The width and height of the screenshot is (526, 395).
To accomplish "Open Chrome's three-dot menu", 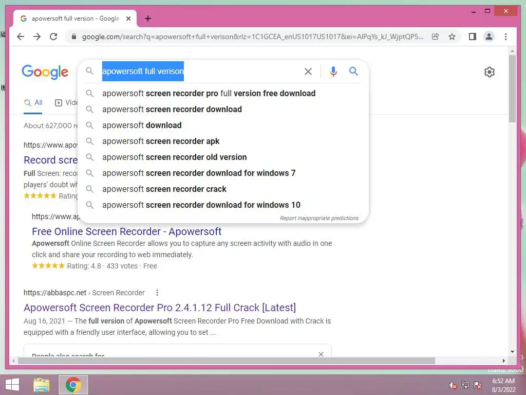I will coord(505,37).
